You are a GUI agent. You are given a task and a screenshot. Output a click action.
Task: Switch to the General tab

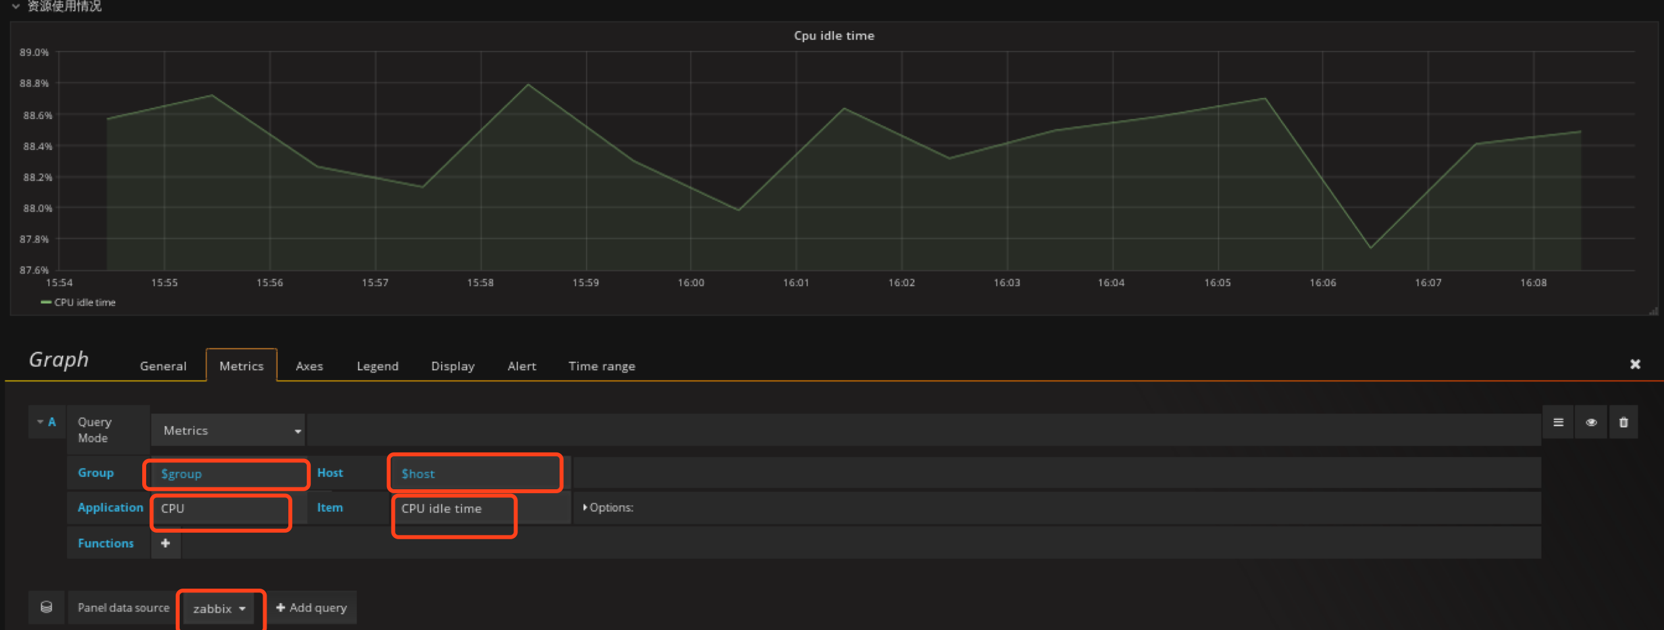click(x=163, y=366)
